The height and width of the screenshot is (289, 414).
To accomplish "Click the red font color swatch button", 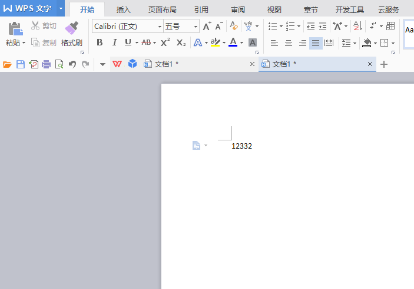I will tap(233, 42).
